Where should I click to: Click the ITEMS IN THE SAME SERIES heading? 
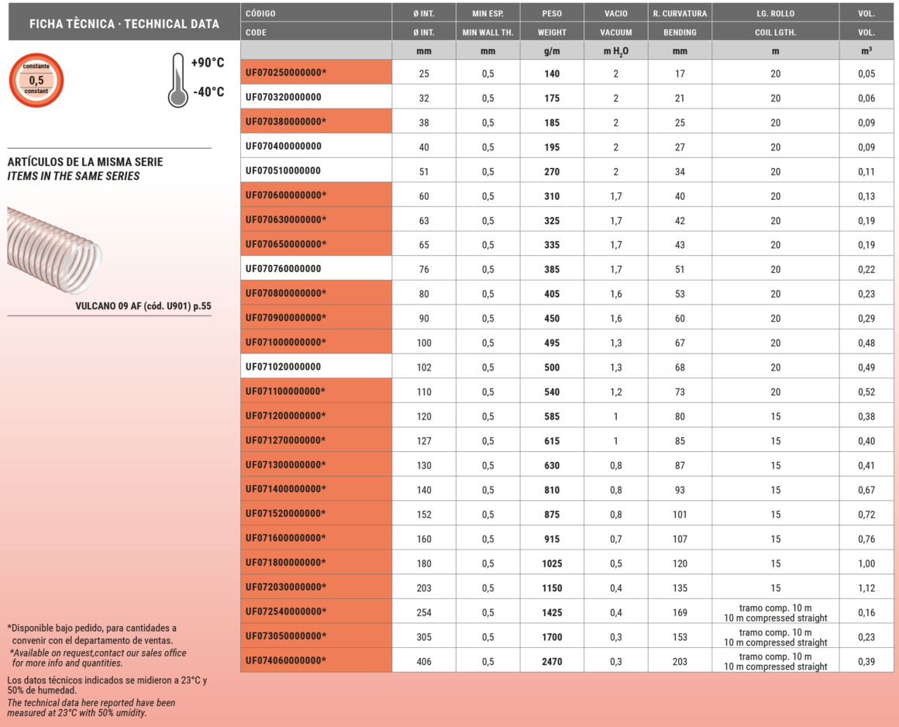pyautogui.click(x=74, y=176)
